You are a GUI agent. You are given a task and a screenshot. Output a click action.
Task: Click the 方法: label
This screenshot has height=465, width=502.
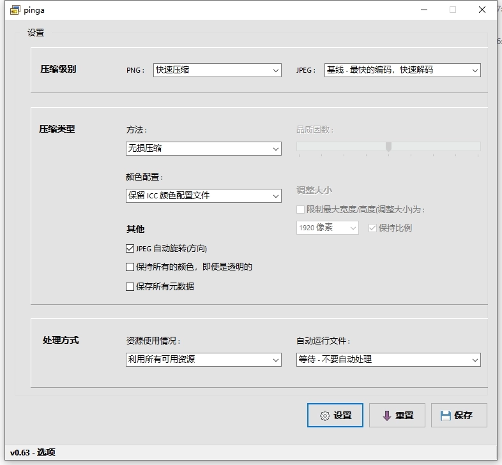pyautogui.click(x=137, y=130)
